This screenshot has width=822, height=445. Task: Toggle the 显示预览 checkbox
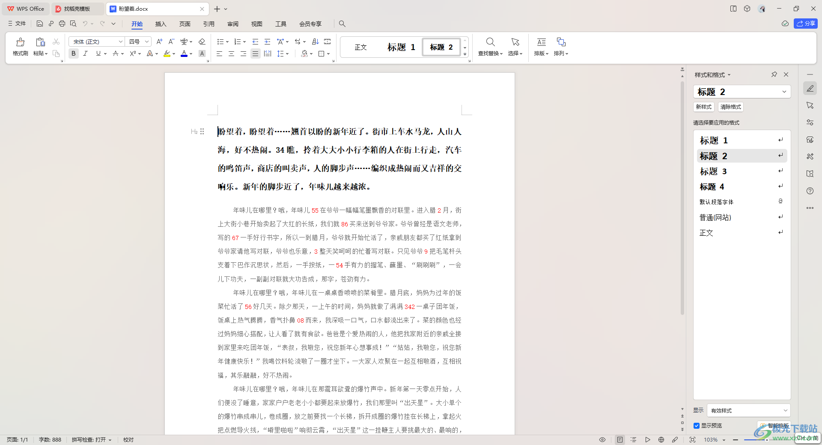[697, 426]
